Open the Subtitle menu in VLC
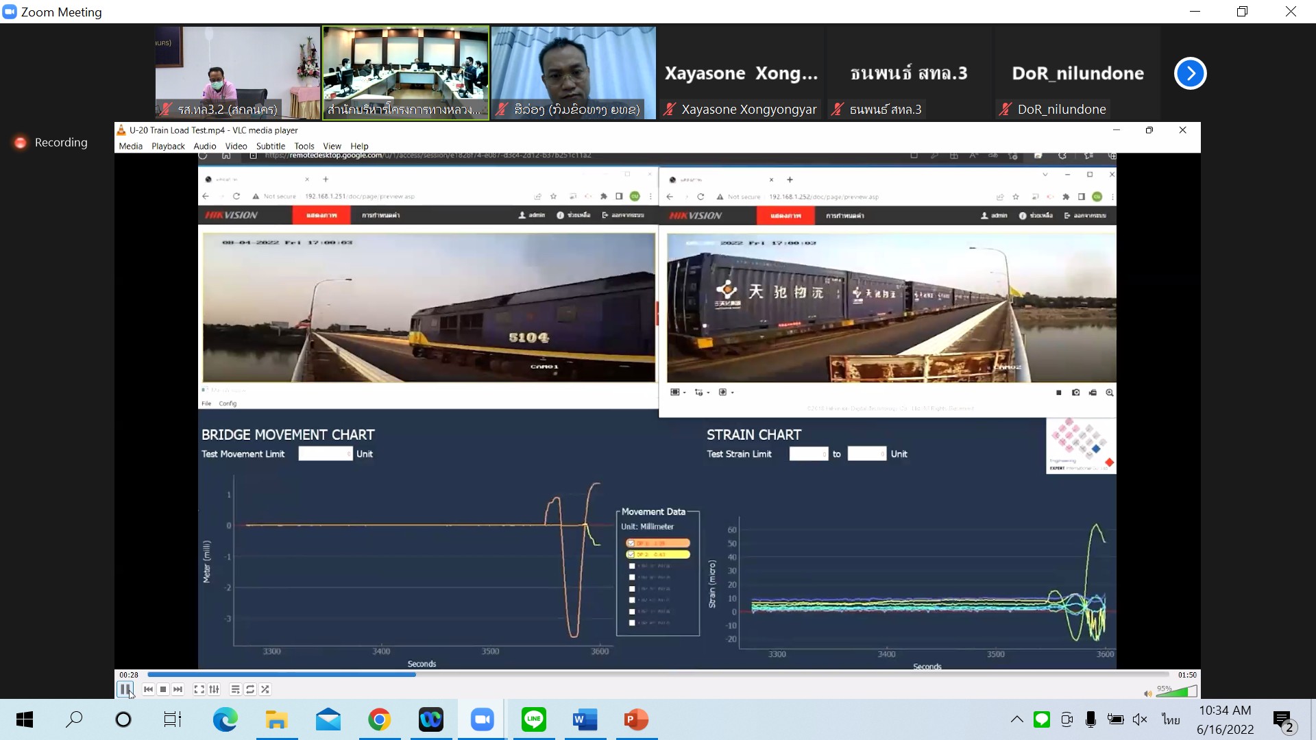 pyautogui.click(x=270, y=146)
